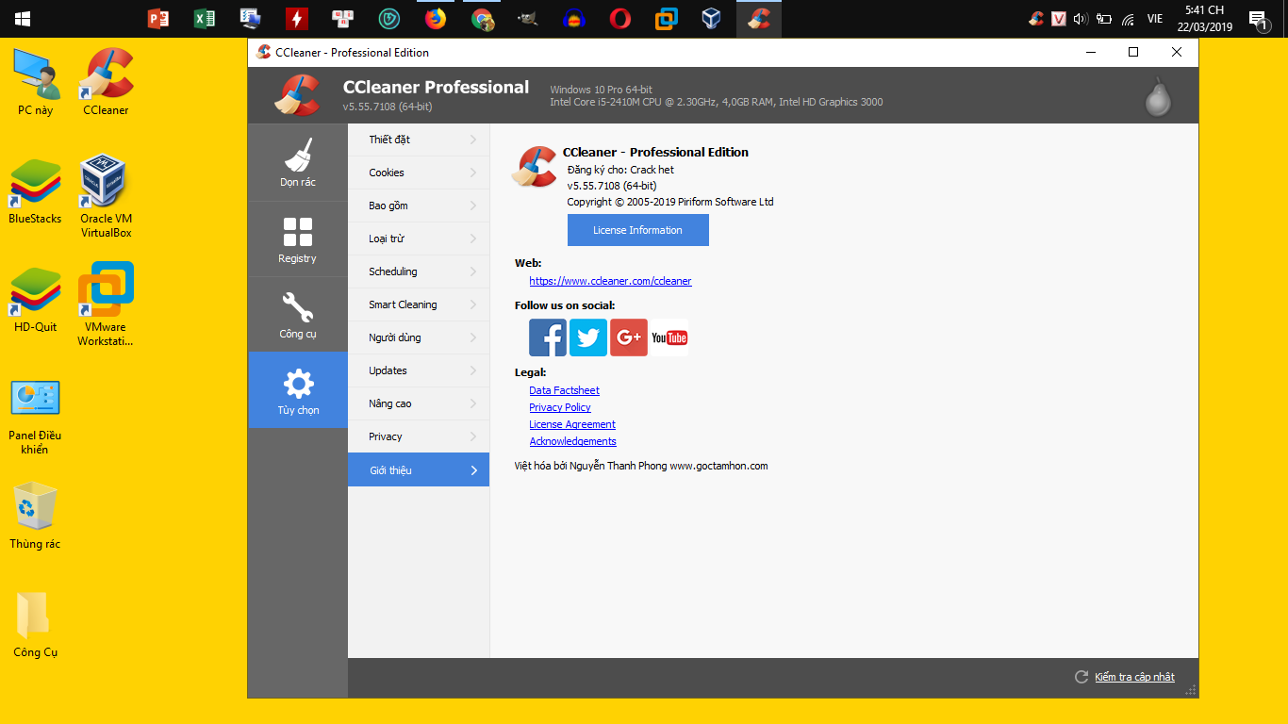Open the Privacy Policy link
This screenshot has height=724, width=1288.
pyautogui.click(x=560, y=407)
